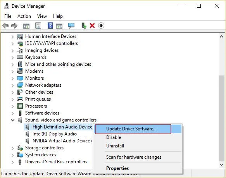The width and height of the screenshot is (226, 178).
Task: Expand the Human Interface Devices node
Action: click(x=13, y=37)
